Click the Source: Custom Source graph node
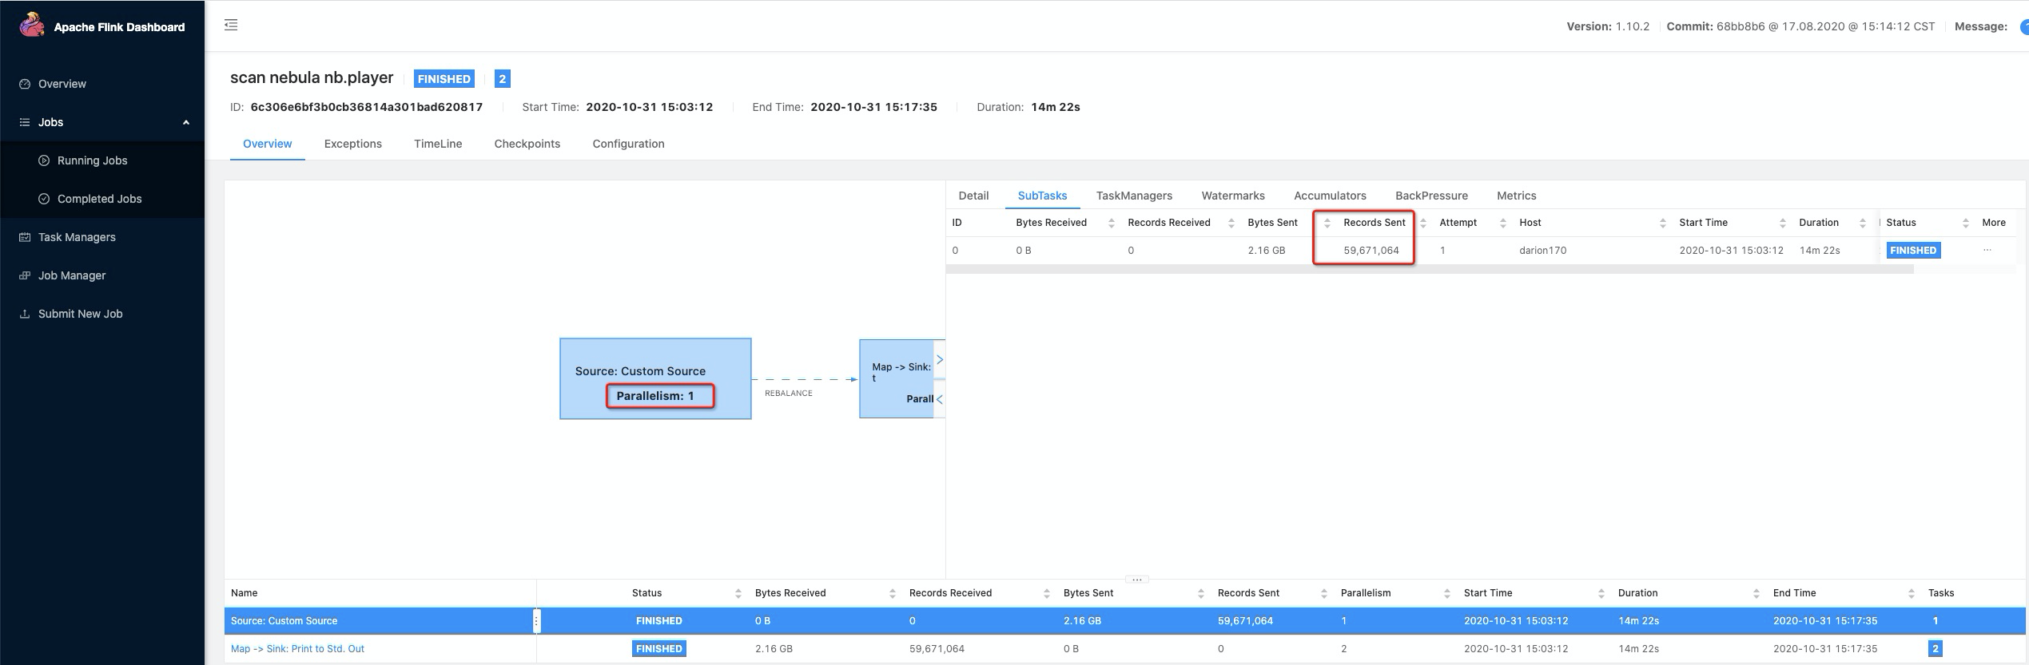Viewport: 2029px width, 665px height. 655,378
